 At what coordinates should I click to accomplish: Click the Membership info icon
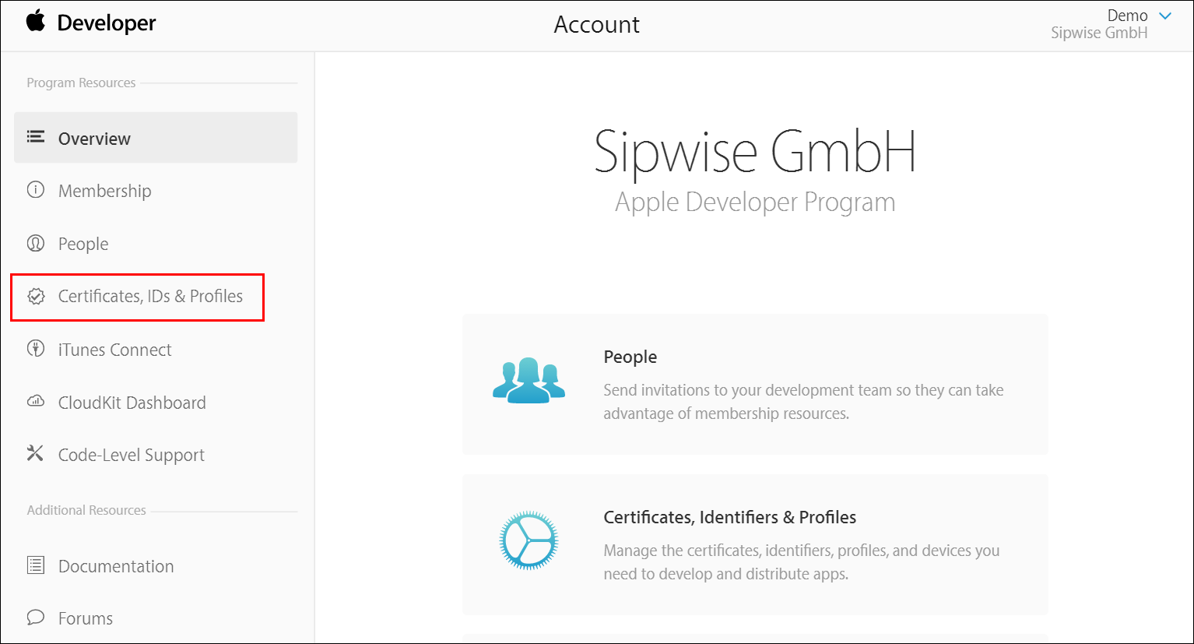click(x=36, y=189)
